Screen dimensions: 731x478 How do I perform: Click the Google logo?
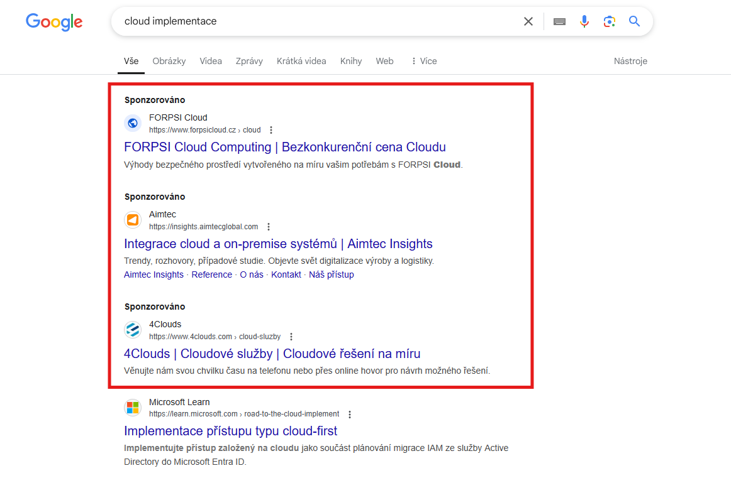tap(54, 22)
